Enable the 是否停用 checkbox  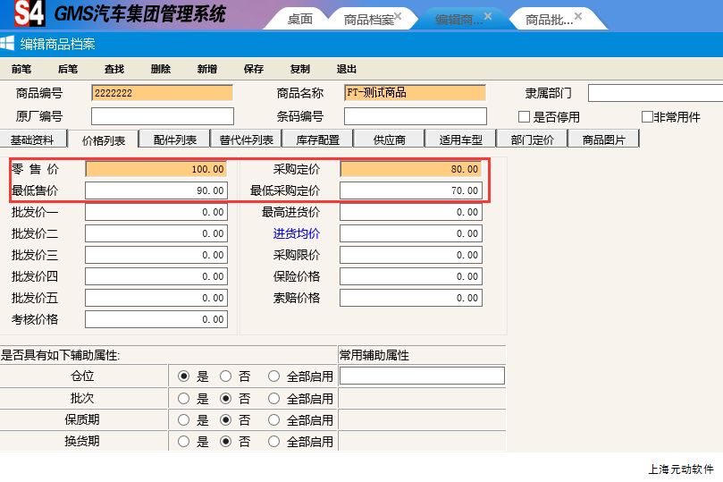click(x=525, y=117)
